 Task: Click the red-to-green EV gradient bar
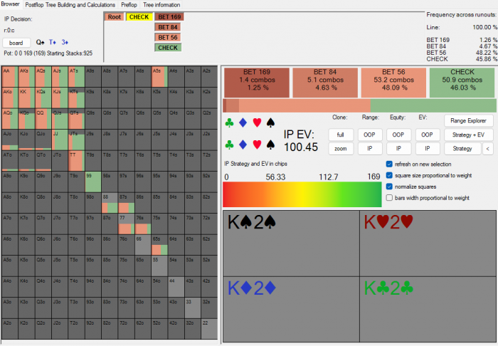pyautogui.click(x=302, y=194)
